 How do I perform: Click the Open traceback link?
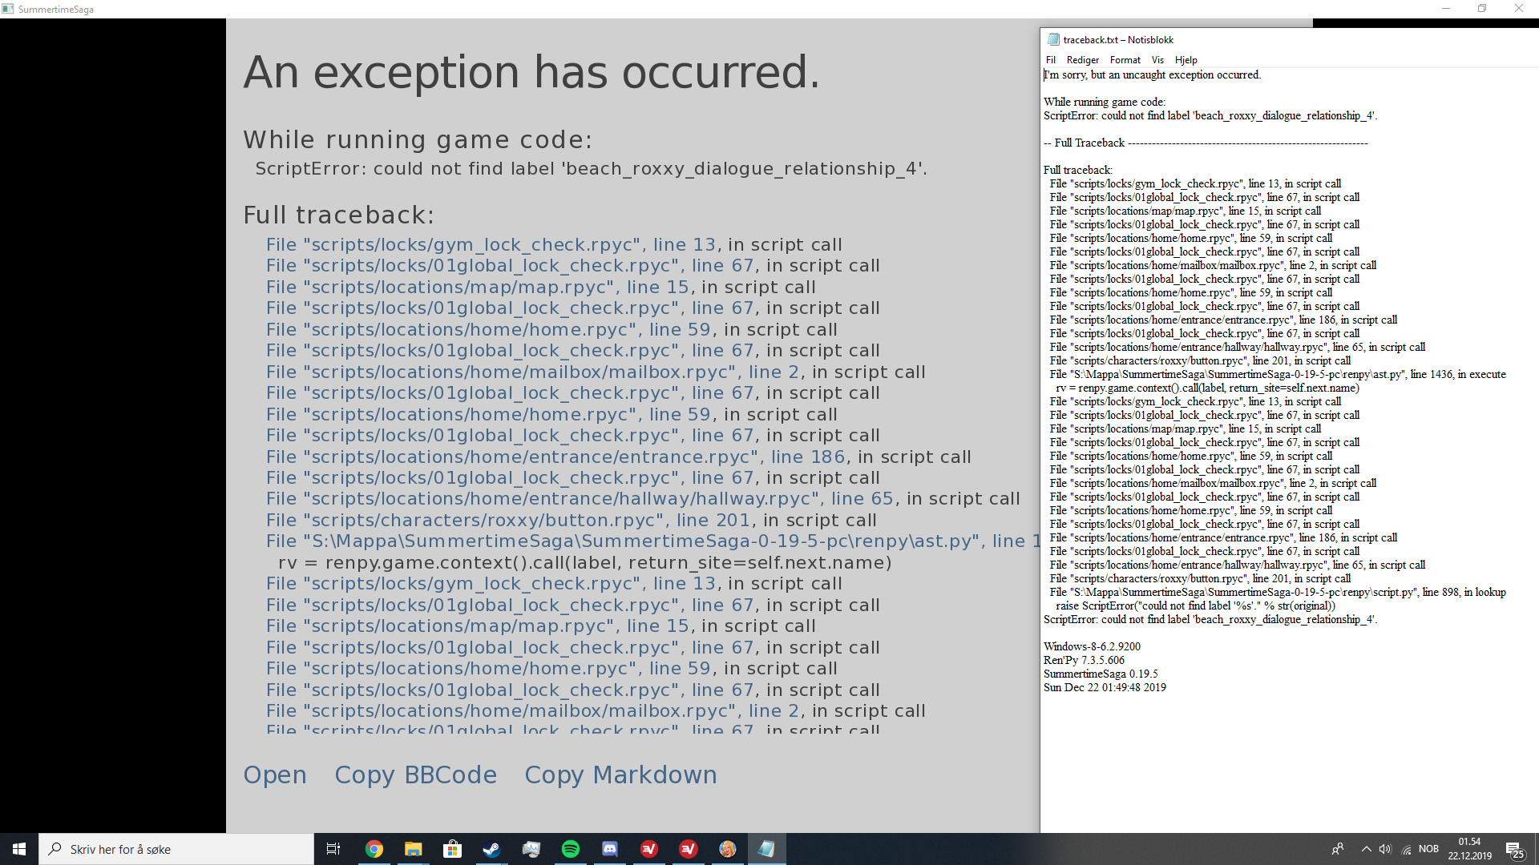[275, 774]
